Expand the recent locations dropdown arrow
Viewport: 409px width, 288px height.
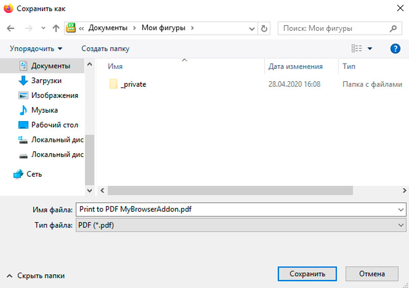coord(43,28)
